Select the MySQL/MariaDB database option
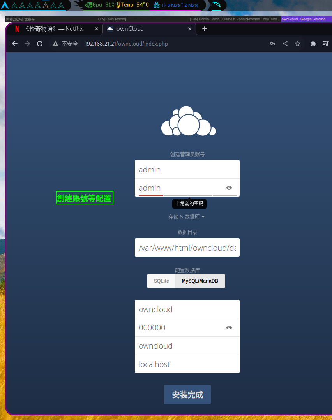Viewport: 332px width, 420px height. (200, 281)
